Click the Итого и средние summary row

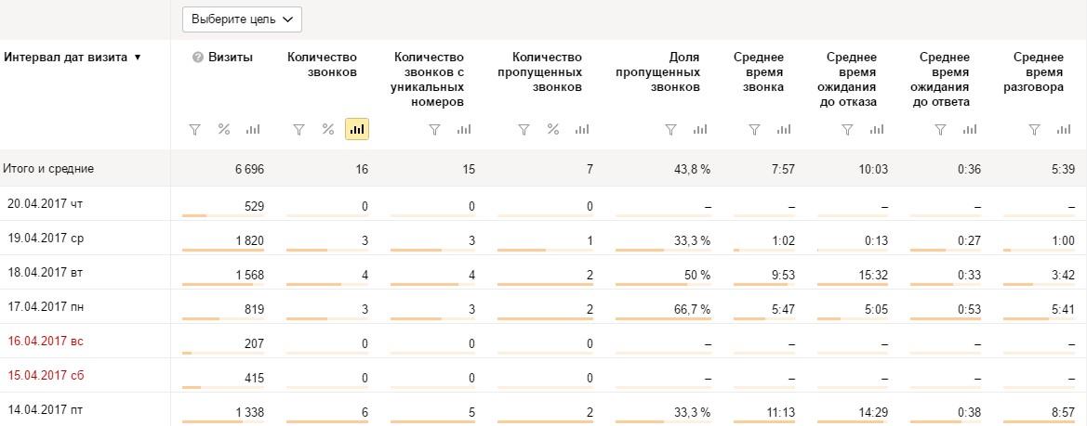pos(543,169)
